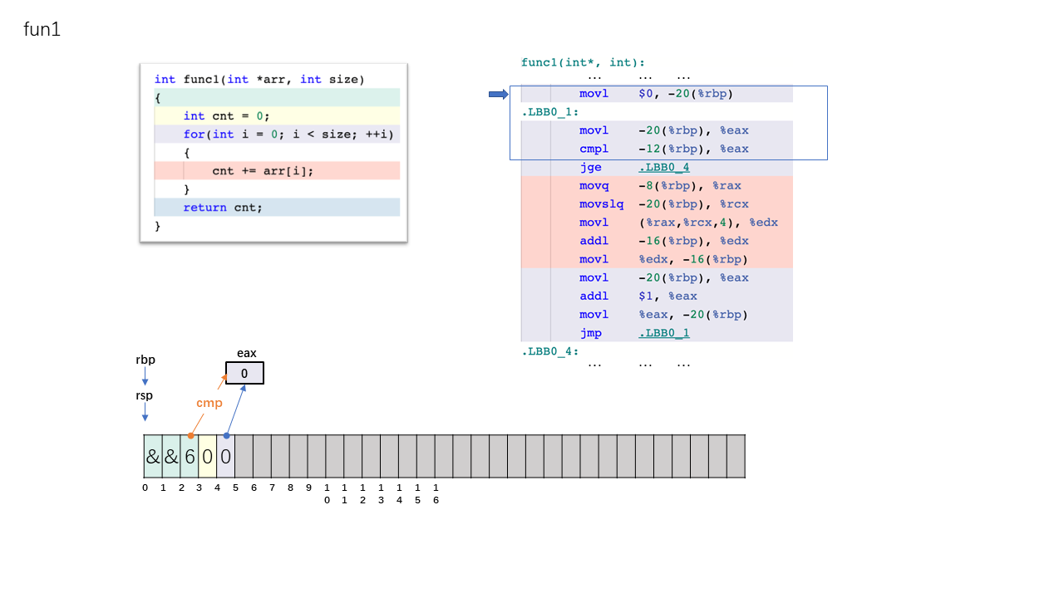
Task: Click the index label 9 under memory
Action: point(308,488)
